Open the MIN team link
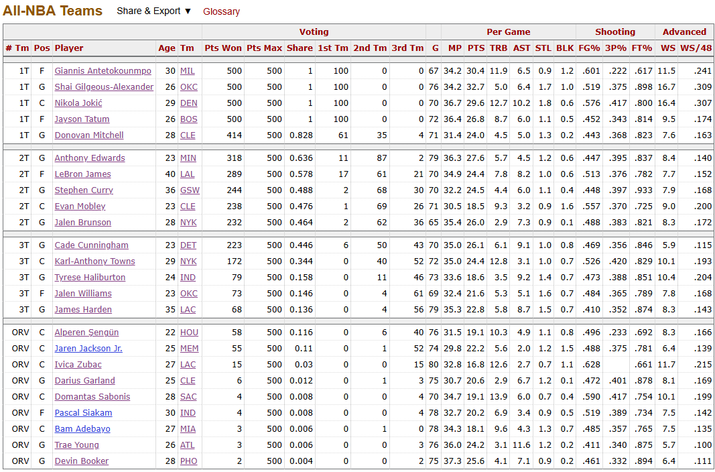 [188, 158]
